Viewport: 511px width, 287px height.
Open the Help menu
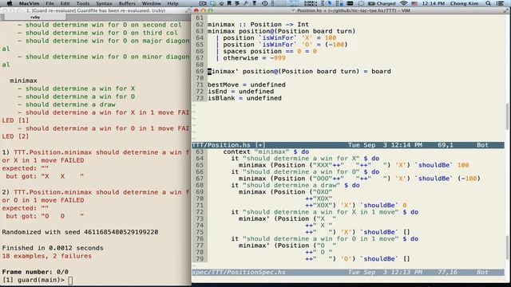172,3
